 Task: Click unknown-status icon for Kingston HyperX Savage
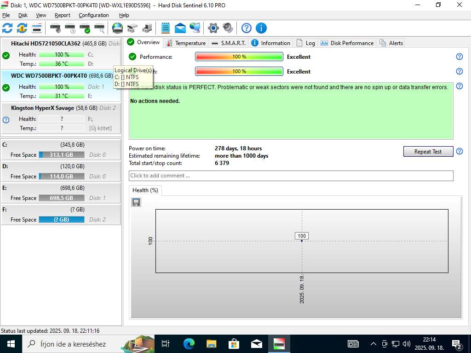click(x=6, y=120)
